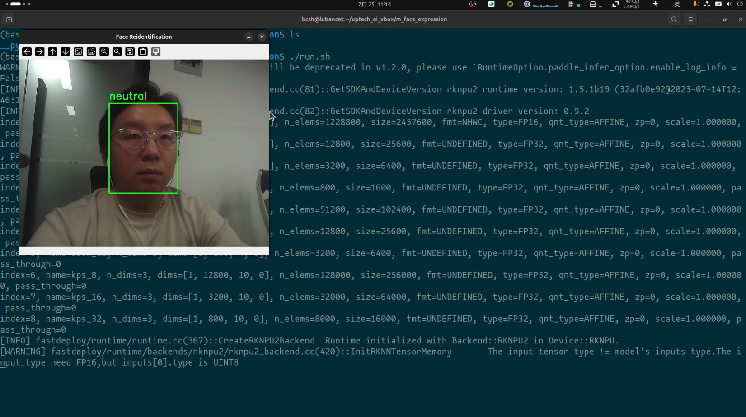Open the display properties brush icon

(156, 52)
